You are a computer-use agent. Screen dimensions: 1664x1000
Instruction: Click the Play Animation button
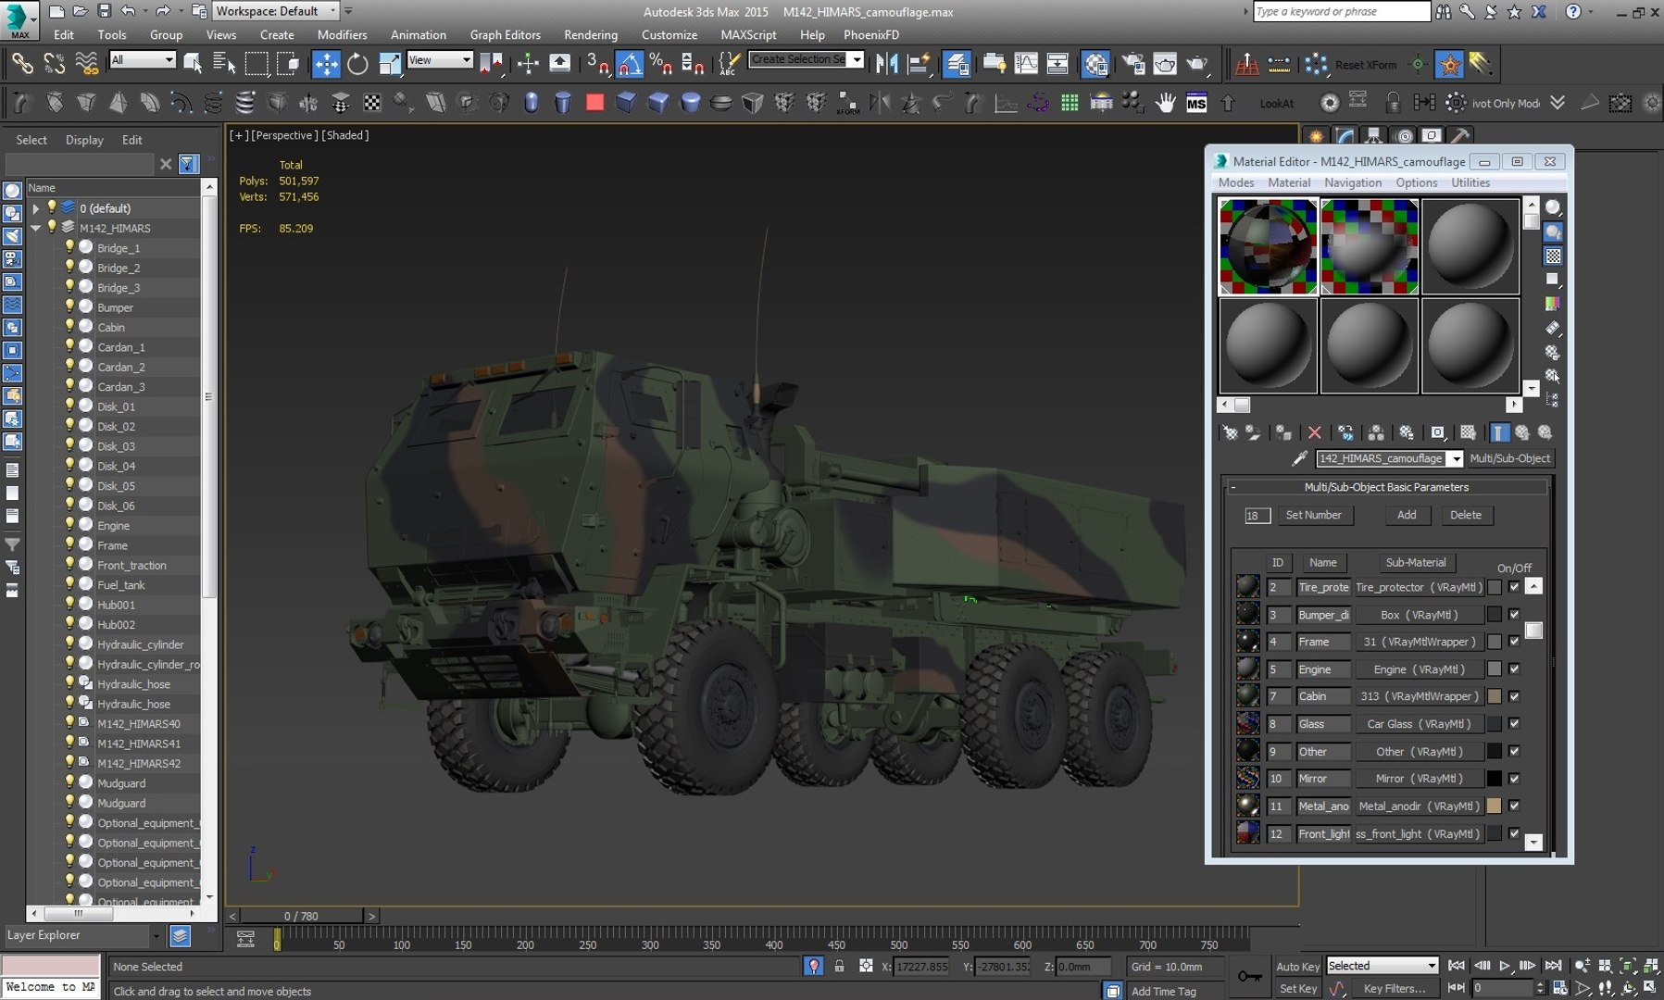coord(1505,966)
